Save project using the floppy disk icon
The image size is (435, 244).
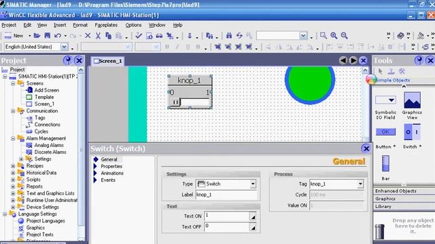pos(48,35)
